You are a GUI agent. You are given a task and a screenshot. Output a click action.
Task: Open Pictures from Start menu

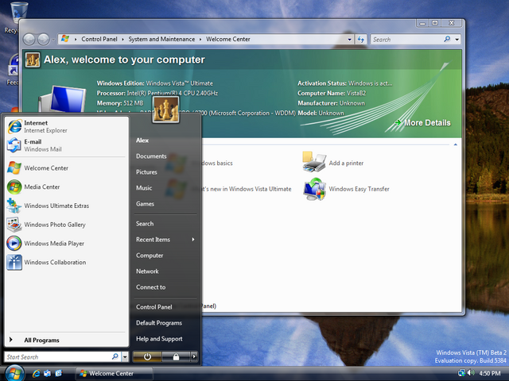(x=146, y=172)
